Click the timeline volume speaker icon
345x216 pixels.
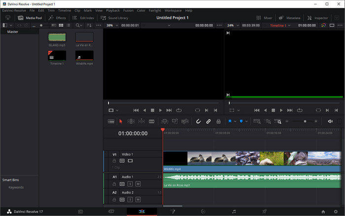[330, 121]
